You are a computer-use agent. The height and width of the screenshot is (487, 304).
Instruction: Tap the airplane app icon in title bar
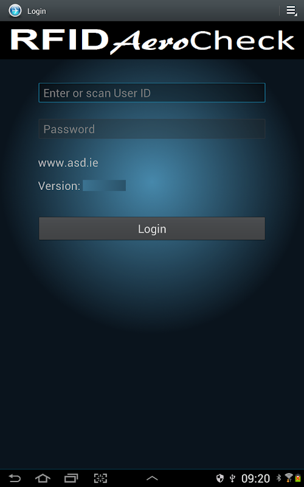[x=15, y=10]
